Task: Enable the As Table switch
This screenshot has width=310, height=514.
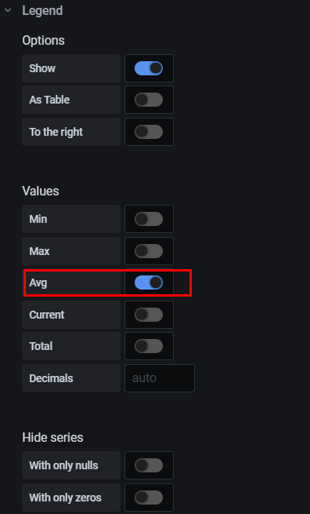Action: (x=149, y=100)
